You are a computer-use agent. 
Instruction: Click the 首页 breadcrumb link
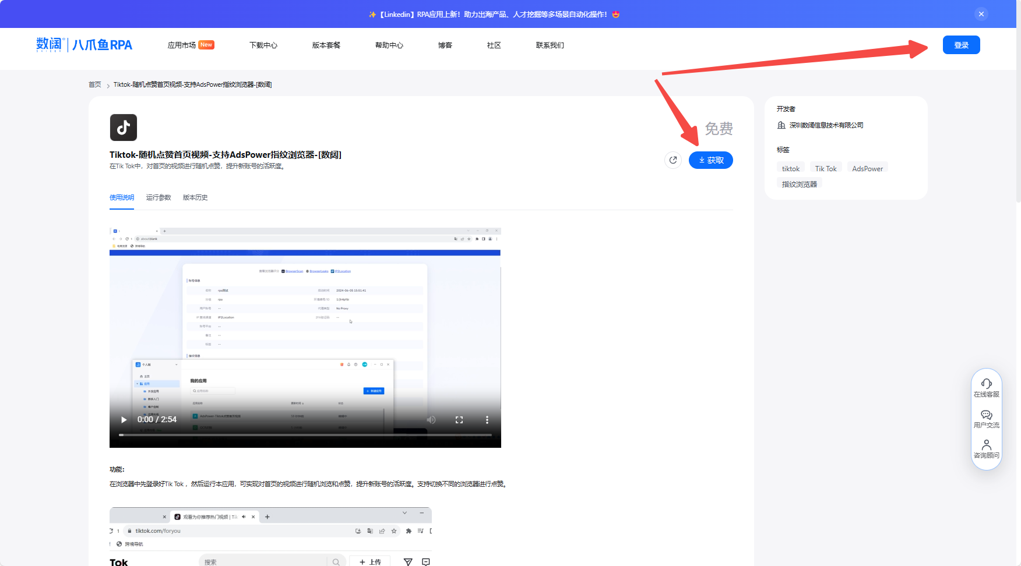coord(94,84)
